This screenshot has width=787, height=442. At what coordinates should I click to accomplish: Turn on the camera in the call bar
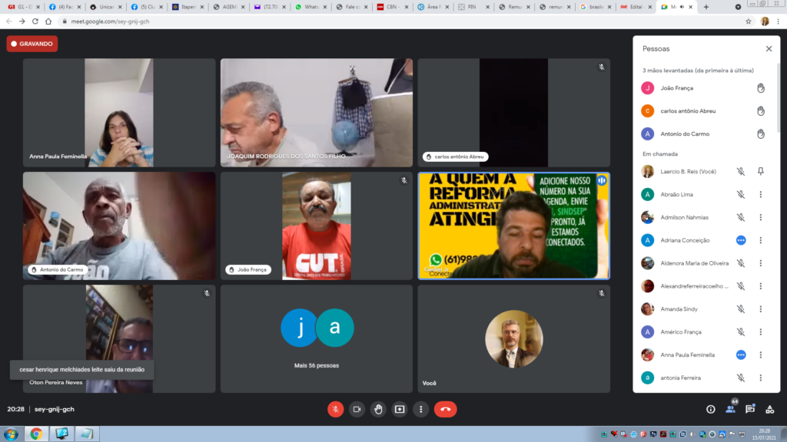pyautogui.click(x=357, y=409)
